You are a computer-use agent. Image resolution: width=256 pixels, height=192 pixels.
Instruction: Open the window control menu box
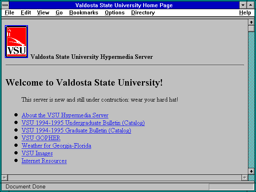(x=5, y=5)
